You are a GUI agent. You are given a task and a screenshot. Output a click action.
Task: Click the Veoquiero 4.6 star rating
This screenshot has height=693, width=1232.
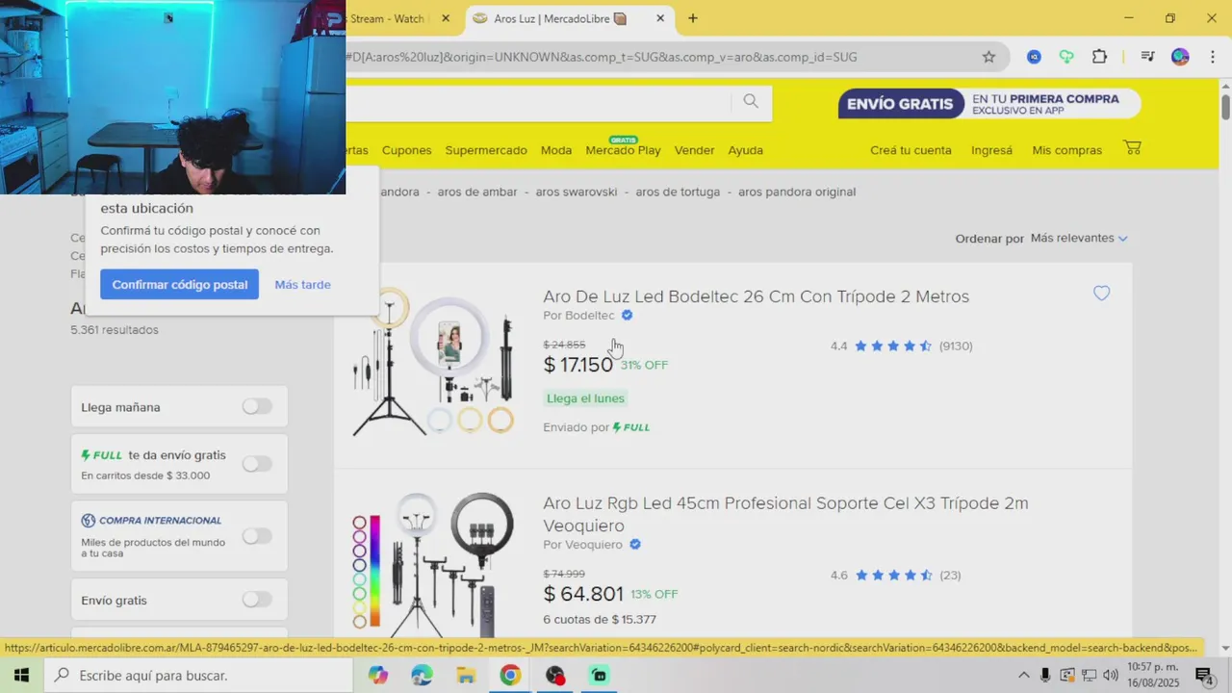pyautogui.click(x=895, y=576)
